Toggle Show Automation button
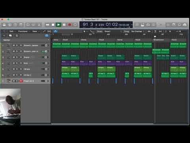The image size is (190, 143). point(44,31)
